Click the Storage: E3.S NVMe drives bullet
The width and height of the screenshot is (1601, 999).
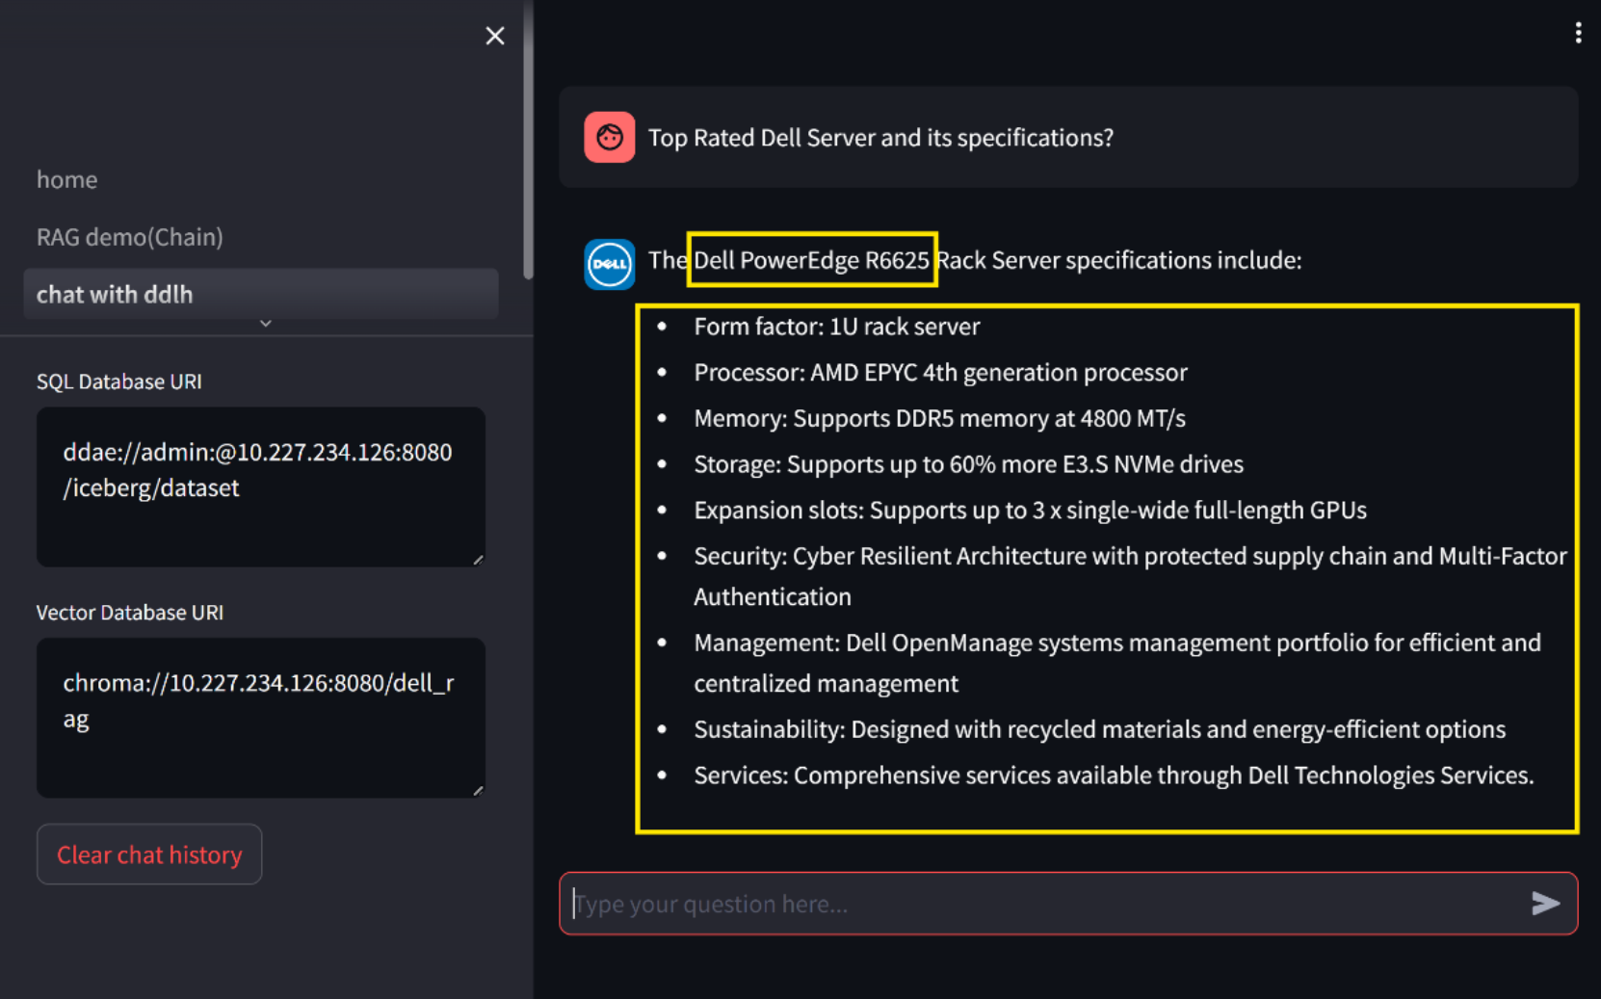point(968,464)
